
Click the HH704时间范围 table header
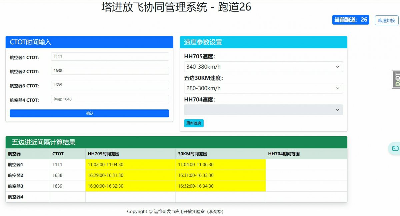click(284, 154)
